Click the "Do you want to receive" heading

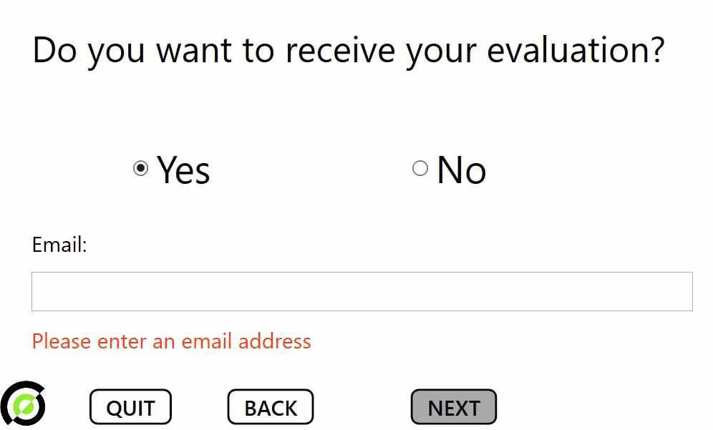pos(214,51)
